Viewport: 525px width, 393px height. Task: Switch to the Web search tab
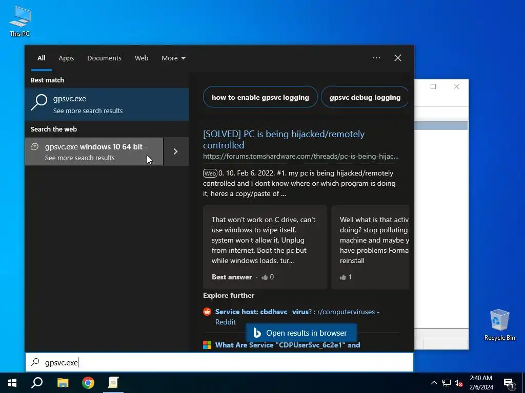pos(142,58)
